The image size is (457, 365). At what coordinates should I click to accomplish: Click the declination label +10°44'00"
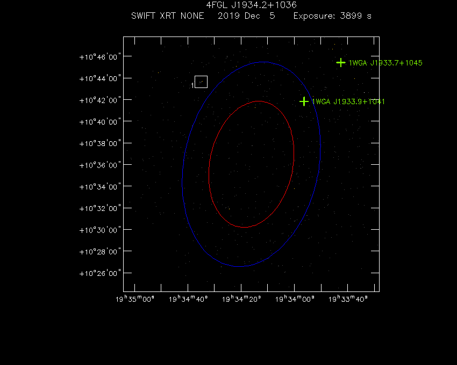100,78
